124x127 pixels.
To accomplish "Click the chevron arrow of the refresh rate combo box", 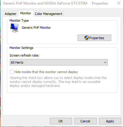I will click(x=105, y=62).
